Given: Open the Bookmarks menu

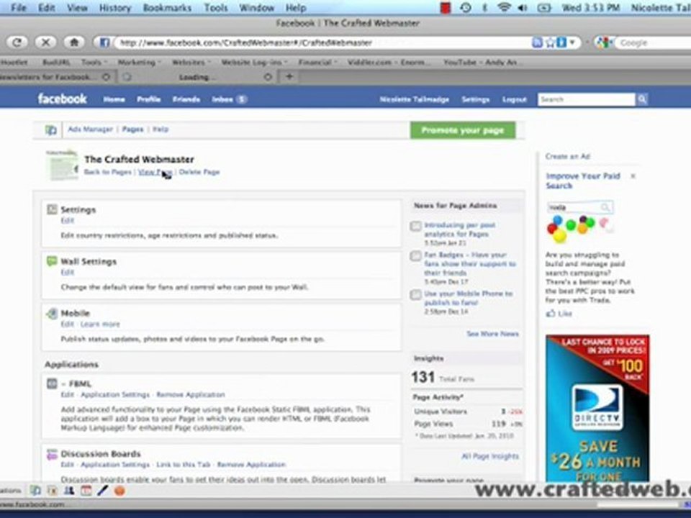Looking at the screenshot, I should (168, 7).
